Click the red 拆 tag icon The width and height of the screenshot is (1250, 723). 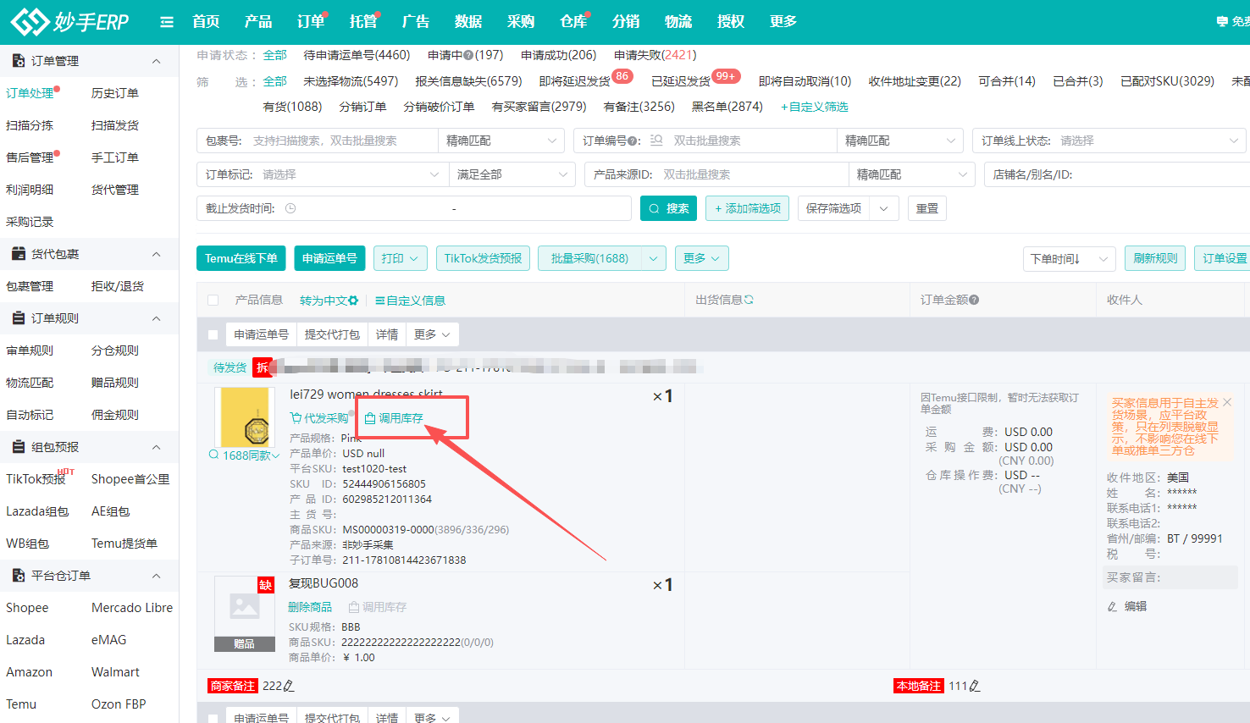click(263, 367)
